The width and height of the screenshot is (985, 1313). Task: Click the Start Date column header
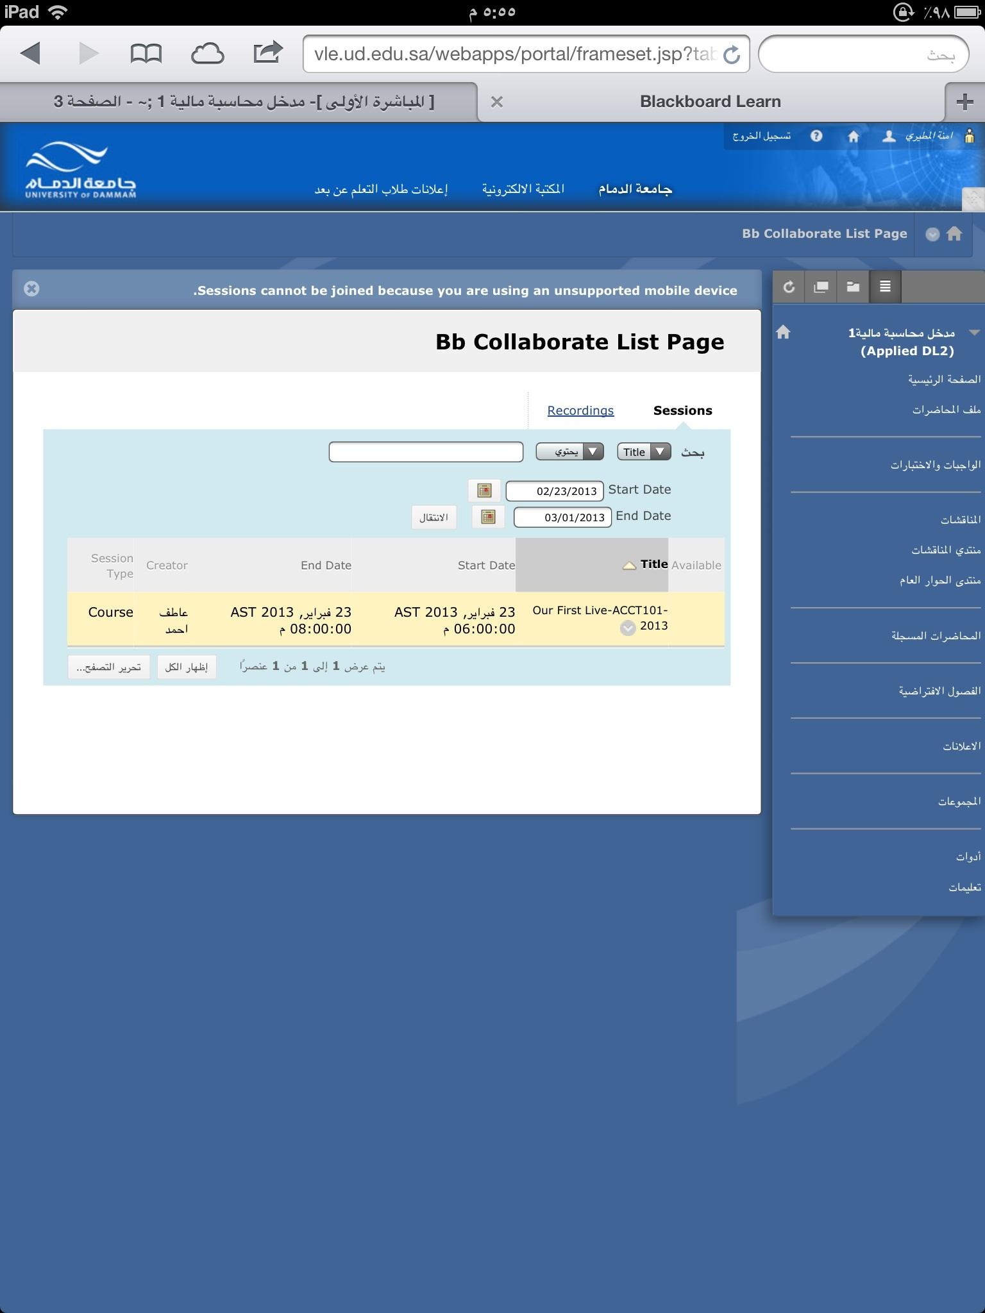click(486, 565)
